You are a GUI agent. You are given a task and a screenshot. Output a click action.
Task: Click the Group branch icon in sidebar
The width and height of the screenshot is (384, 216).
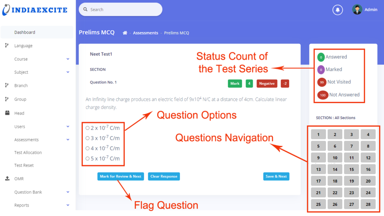pos(7,99)
